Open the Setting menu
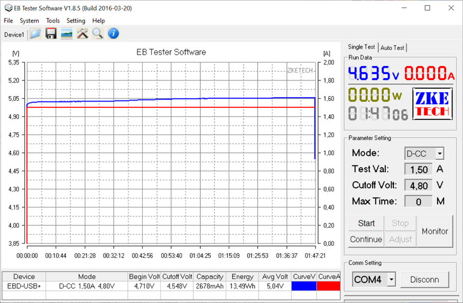 [x=76, y=21]
